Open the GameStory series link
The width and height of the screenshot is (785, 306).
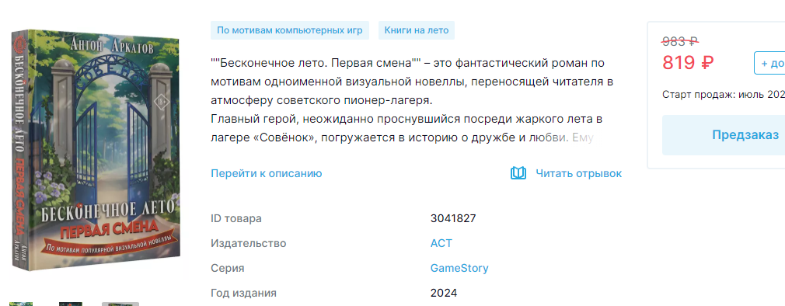[x=459, y=268]
